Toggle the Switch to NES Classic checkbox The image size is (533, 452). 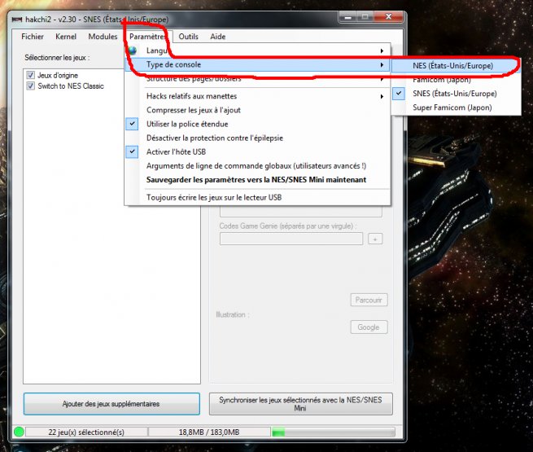click(31, 86)
